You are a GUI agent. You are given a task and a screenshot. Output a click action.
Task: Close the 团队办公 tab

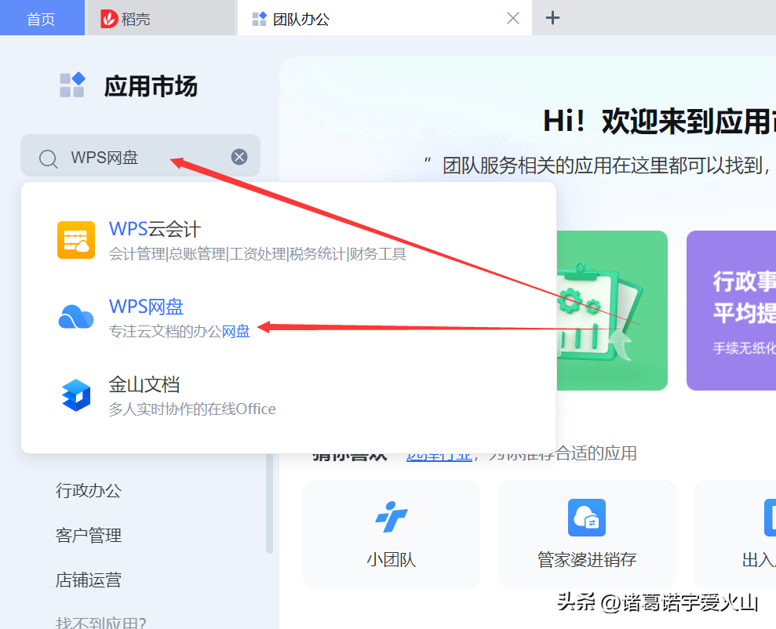click(x=513, y=19)
